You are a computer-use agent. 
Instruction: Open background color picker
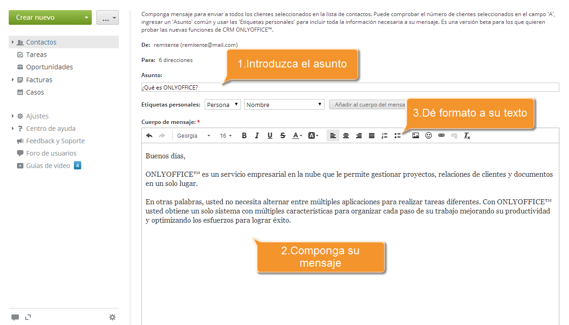click(x=313, y=135)
